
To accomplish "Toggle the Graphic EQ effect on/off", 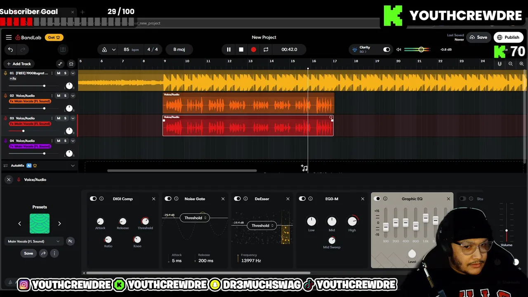I will click(x=377, y=199).
